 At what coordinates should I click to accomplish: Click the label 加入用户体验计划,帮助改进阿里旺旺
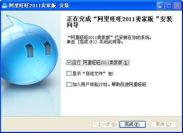[x=110, y=84]
